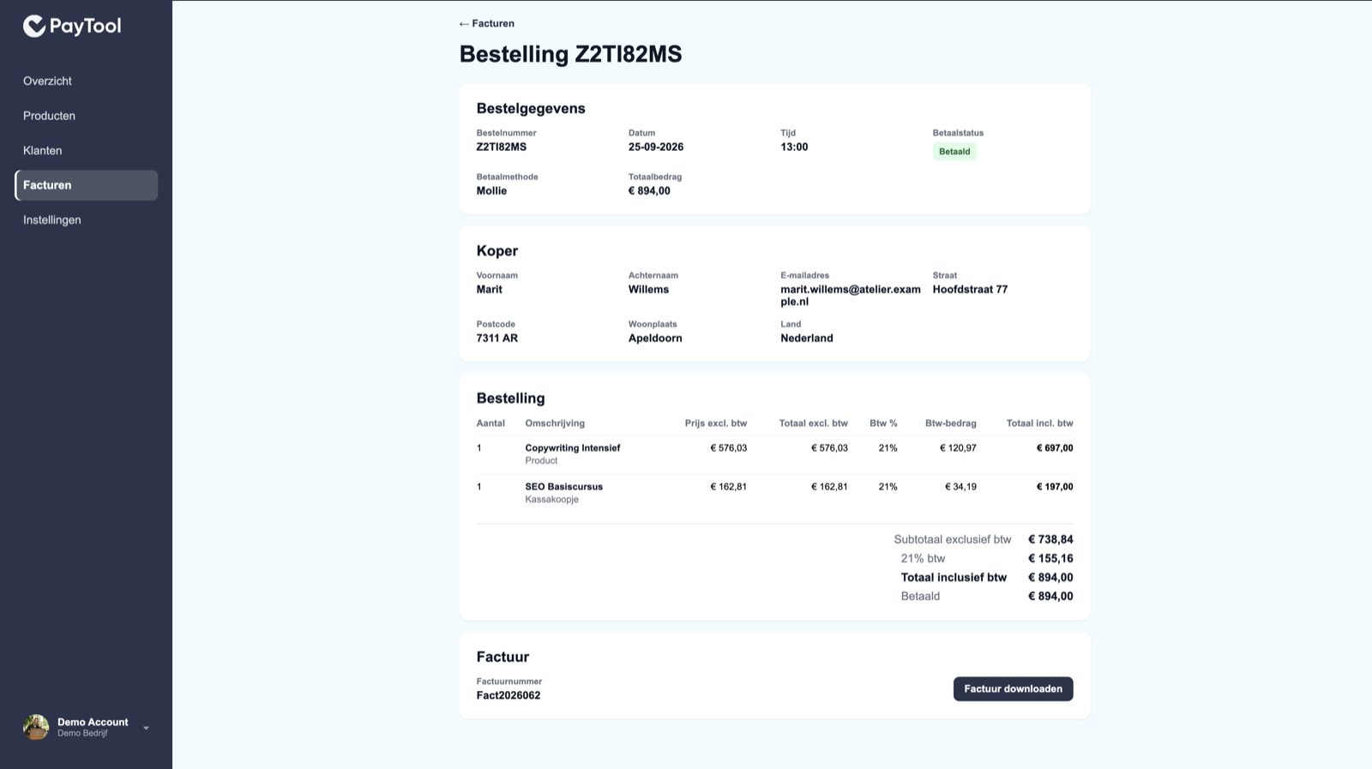Navigate to Klanten in the sidebar

click(42, 151)
